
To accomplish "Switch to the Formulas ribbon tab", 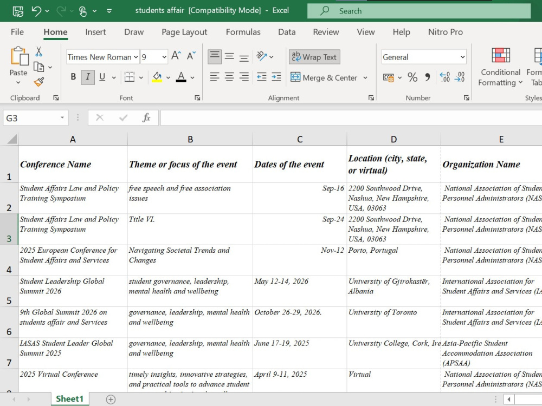I will pyautogui.click(x=243, y=32).
